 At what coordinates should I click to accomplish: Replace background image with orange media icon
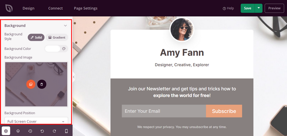pos(31,84)
